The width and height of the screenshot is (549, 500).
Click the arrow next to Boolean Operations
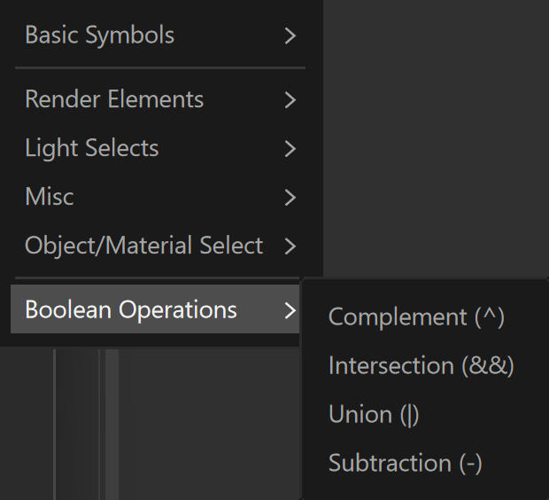coord(290,310)
